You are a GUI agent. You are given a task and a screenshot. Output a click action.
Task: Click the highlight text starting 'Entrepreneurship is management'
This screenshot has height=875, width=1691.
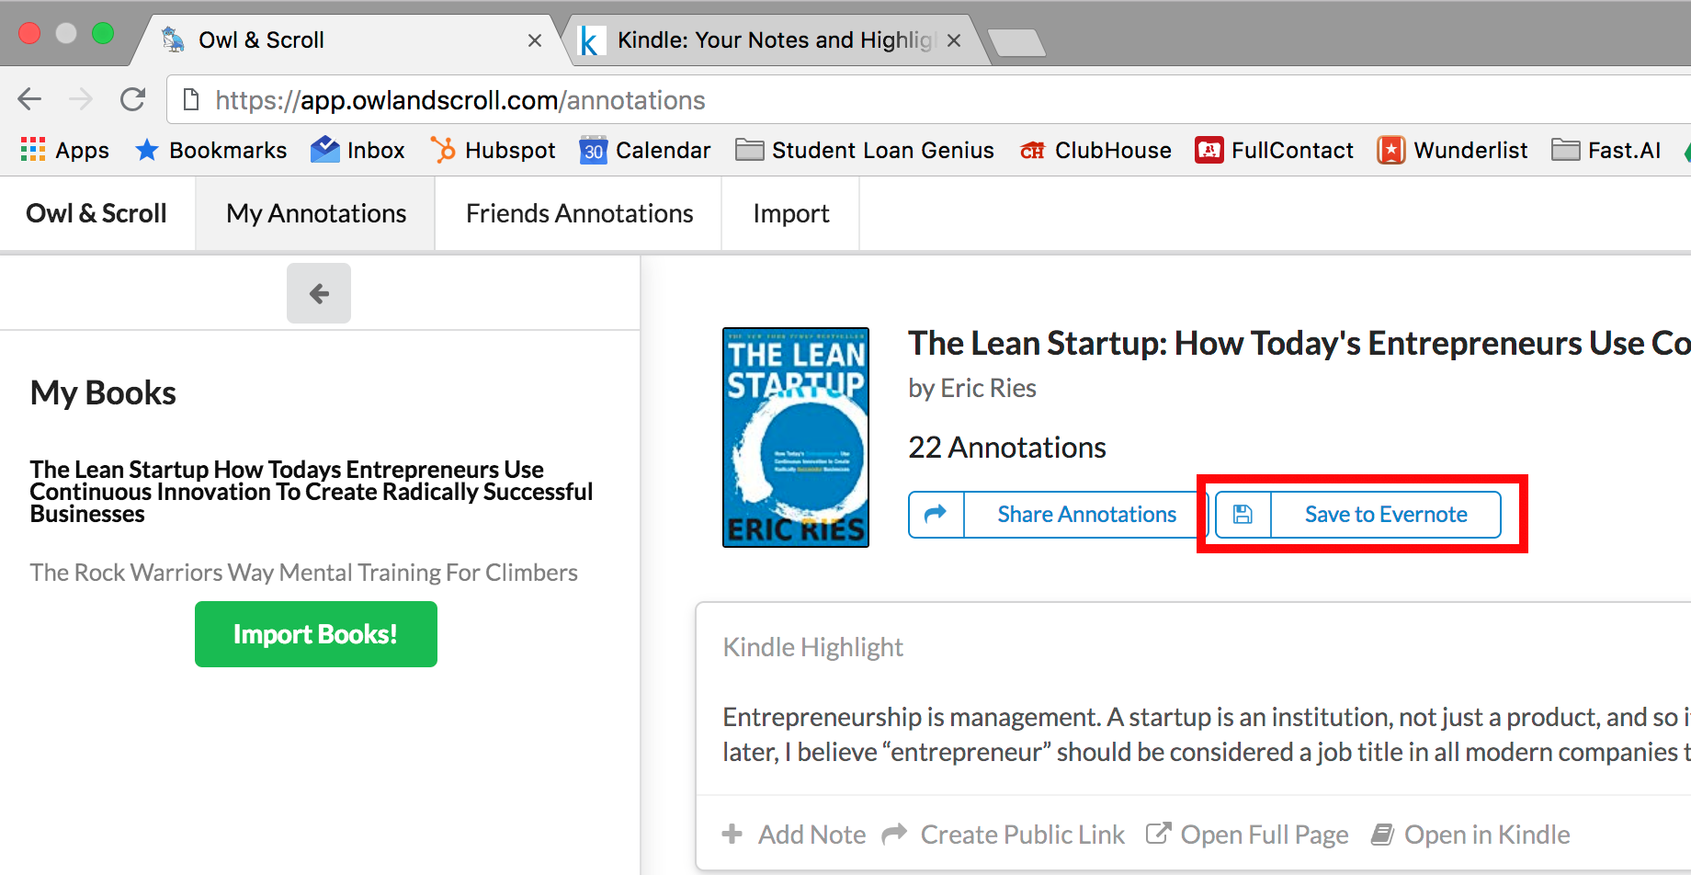coord(1206,734)
